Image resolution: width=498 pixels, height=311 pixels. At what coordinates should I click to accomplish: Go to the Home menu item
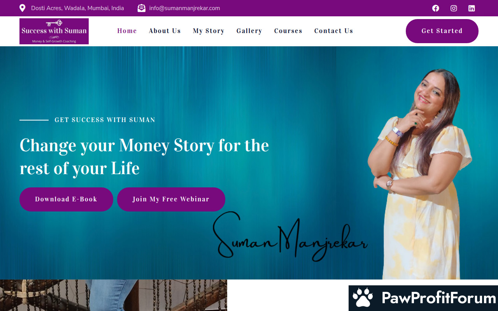pos(127,31)
